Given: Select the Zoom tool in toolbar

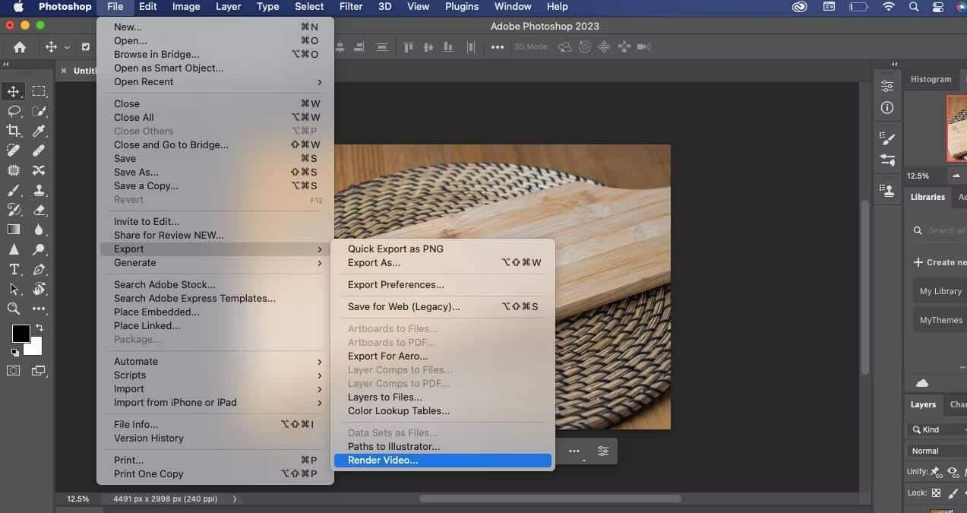Looking at the screenshot, I should (x=13, y=309).
